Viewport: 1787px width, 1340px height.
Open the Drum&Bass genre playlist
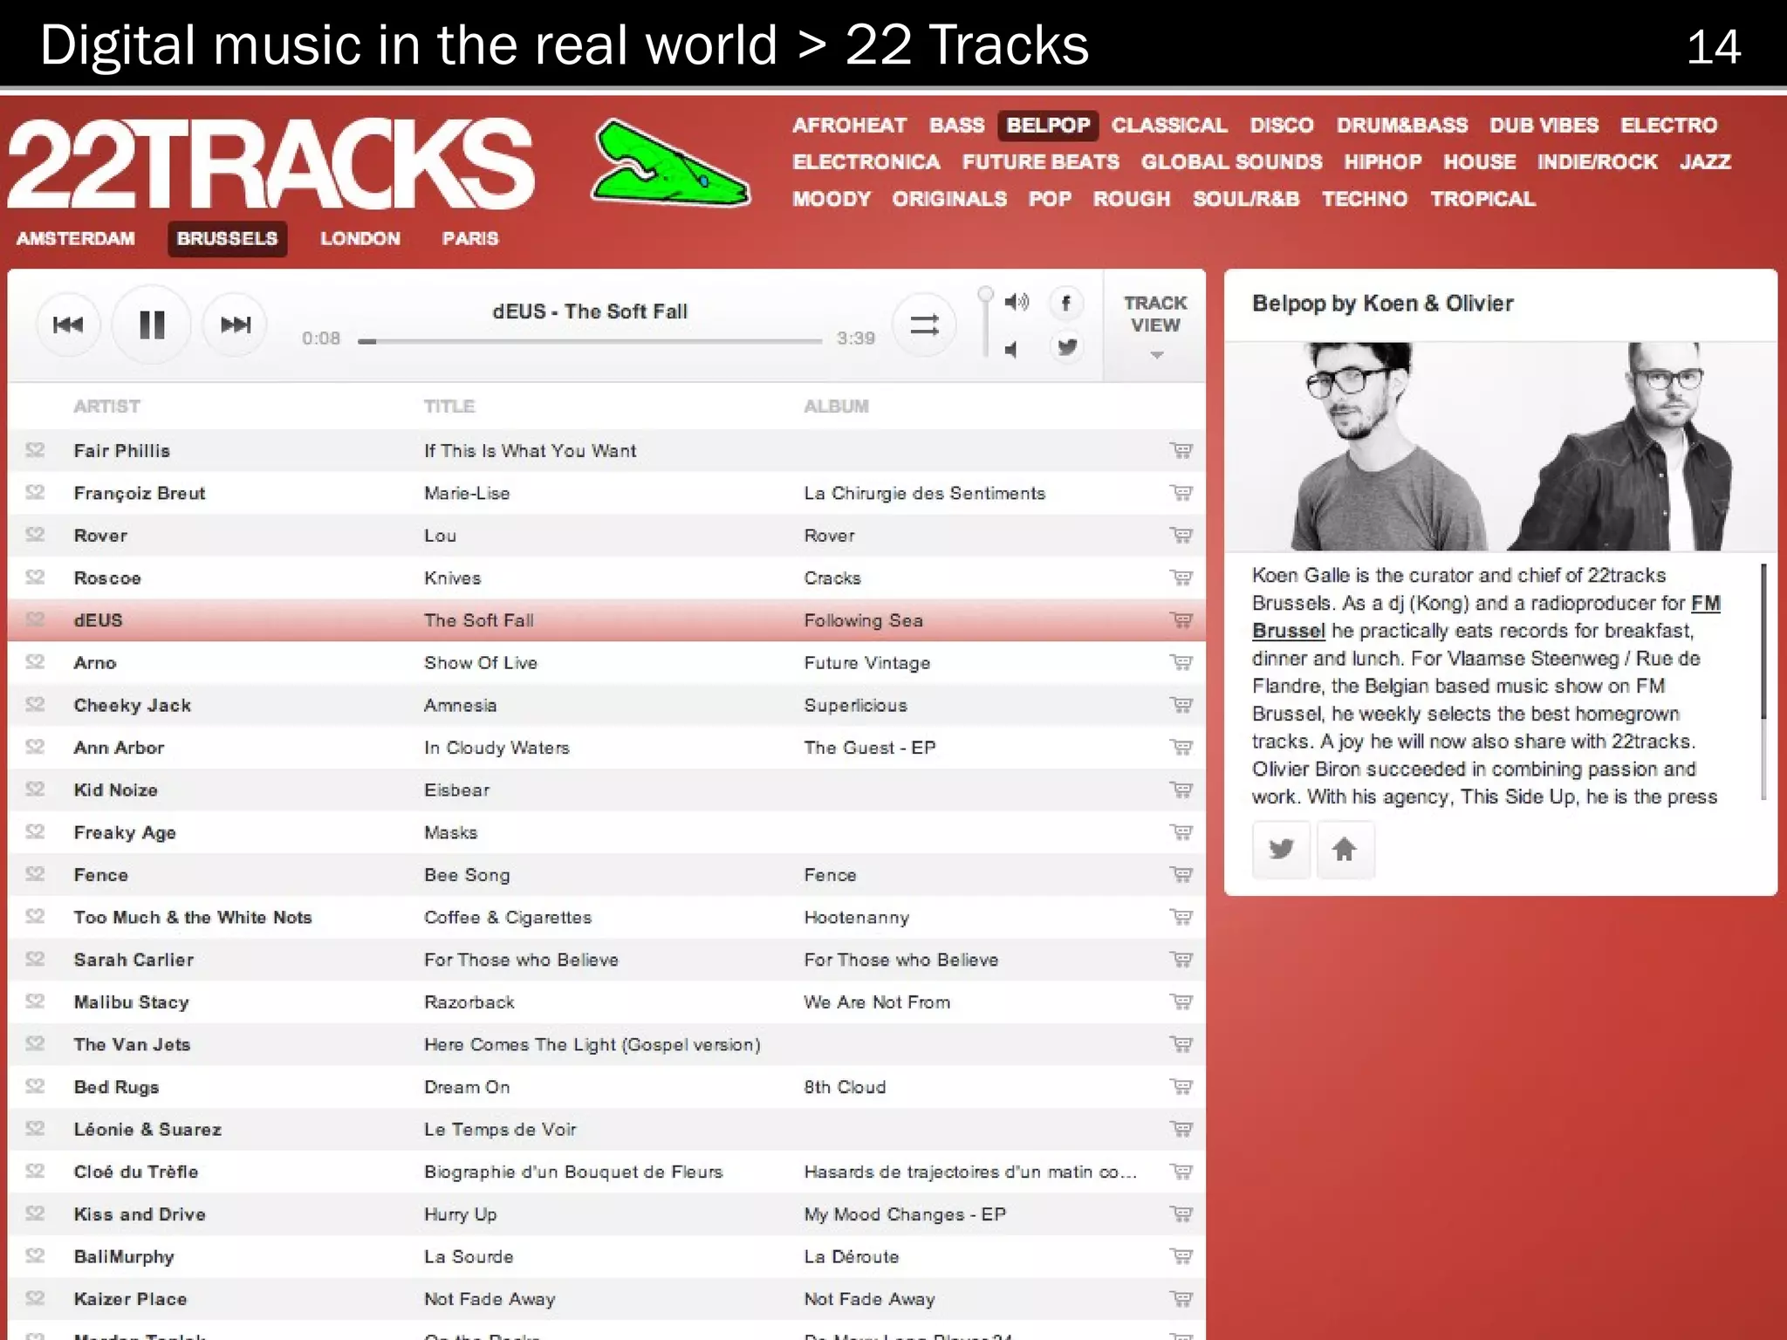[x=1402, y=125]
